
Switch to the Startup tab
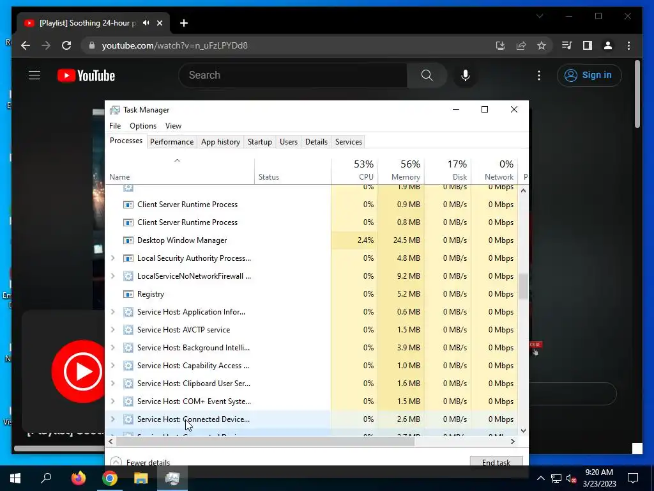tap(260, 141)
